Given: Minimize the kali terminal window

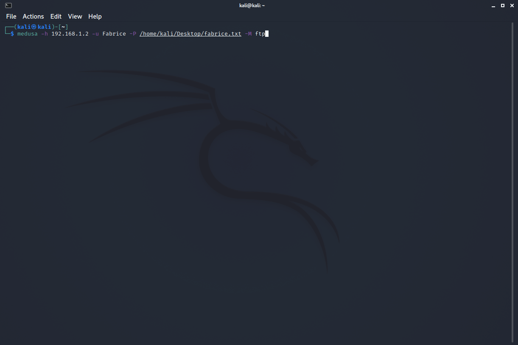Looking at the screenshot, I should click(x=494, y=6).
